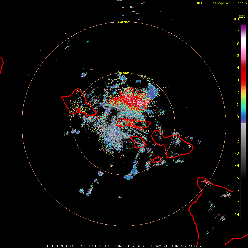Click the 1 value on the dB scale
The width and height of the screenshot is (248, 248).
pyautogui.click(x=238, y=104)
